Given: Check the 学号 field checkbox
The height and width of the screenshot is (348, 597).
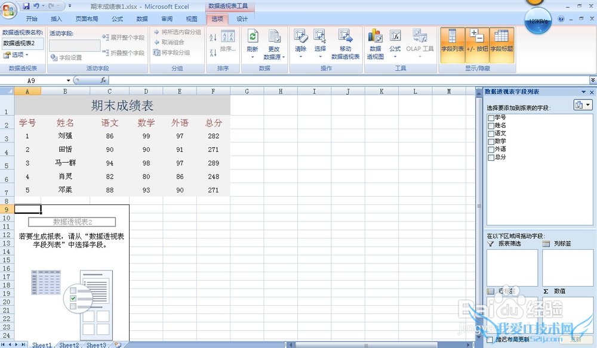Looking at the screenshot, I should (x=491, y=118).
